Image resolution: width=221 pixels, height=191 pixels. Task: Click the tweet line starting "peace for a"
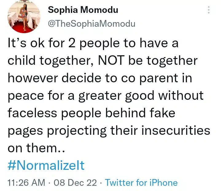tap(105, 96)
